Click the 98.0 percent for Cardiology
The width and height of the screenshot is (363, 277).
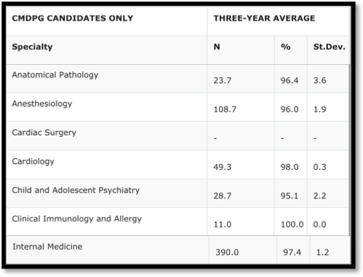[x=290, y=167]
